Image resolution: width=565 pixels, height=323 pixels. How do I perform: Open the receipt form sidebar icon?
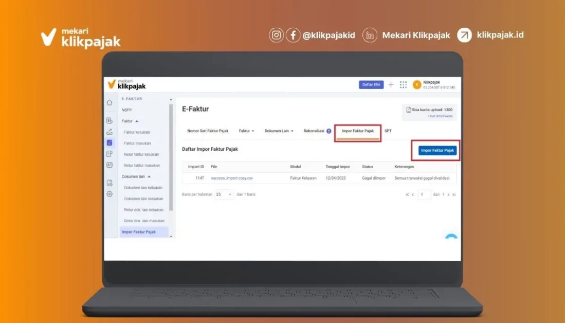[110, 154]
